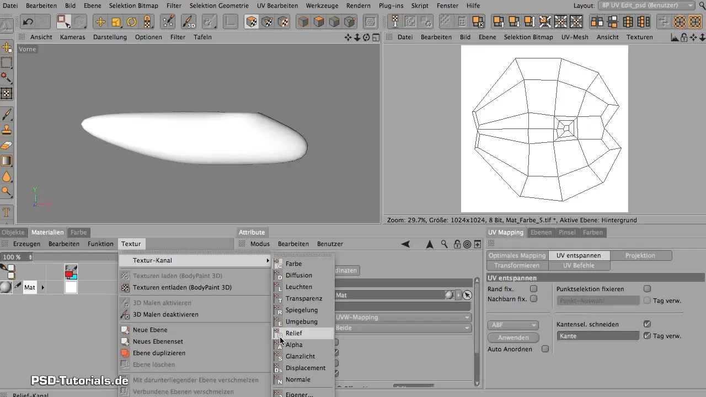
Task: Click the Mat material sphere preview
Action: click(x=6, y=287)
